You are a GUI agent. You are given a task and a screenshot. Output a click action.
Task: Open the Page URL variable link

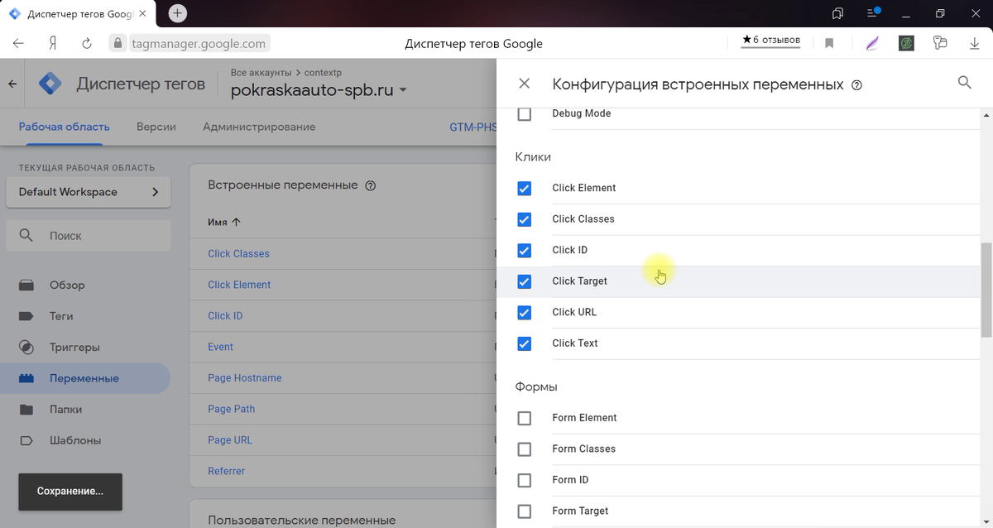point(230,440)
